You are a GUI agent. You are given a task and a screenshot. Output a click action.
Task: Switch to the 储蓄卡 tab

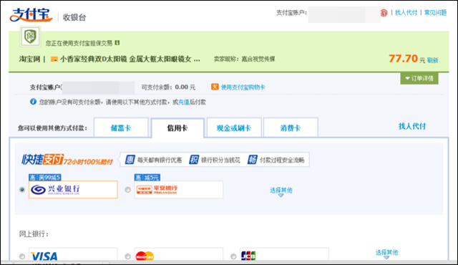click(121, 127)
